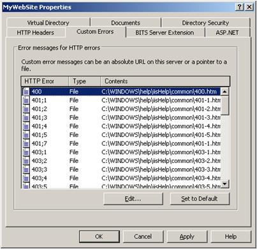Image resolution: width=257 pixels, height=249 pixels.
Task: Click the path ending in common\401-2.htm
Action: pyautogui.click(x=161, y=109)
